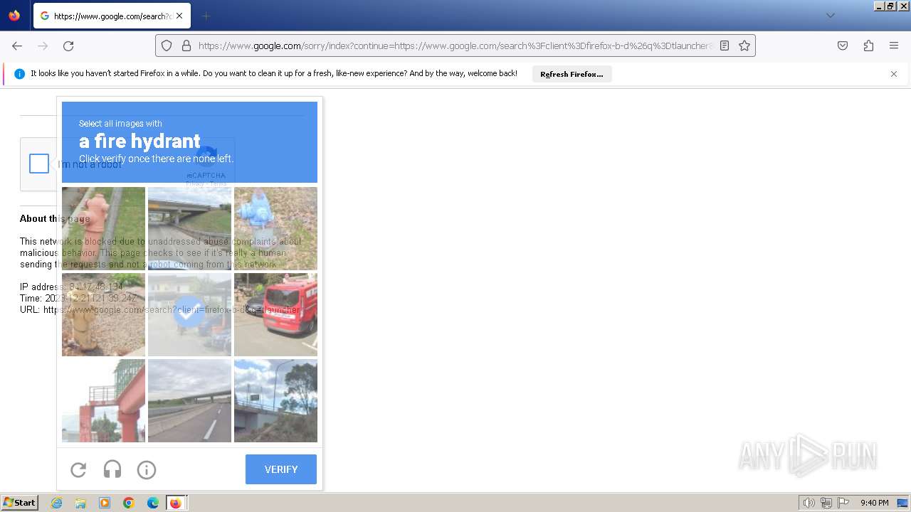The height and width of the screenshot is (512, 911).
Task: Click the URL text line on page
Action: tap(160, 310)
